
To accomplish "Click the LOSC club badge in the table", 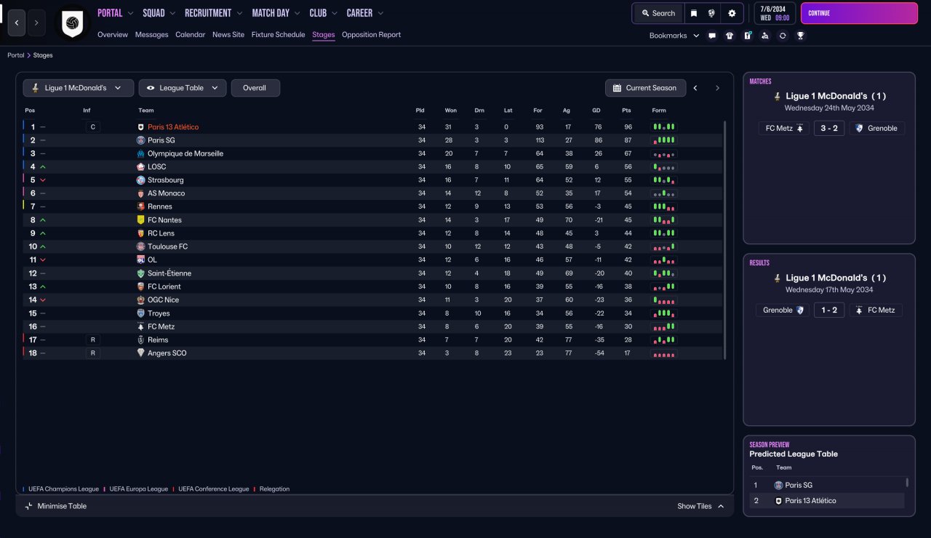I will [x=141, y=166].
